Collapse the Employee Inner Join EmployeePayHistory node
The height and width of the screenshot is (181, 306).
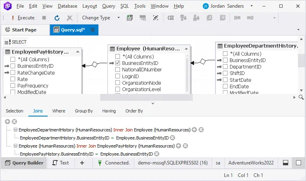click(15, 146)
